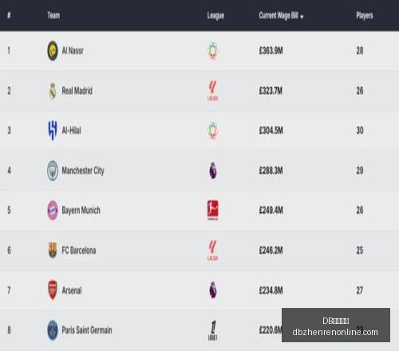The image size is (399, 351).
Task: Click Al Nassr's Saudi Pro League logo
Action: tap(213, 50)
